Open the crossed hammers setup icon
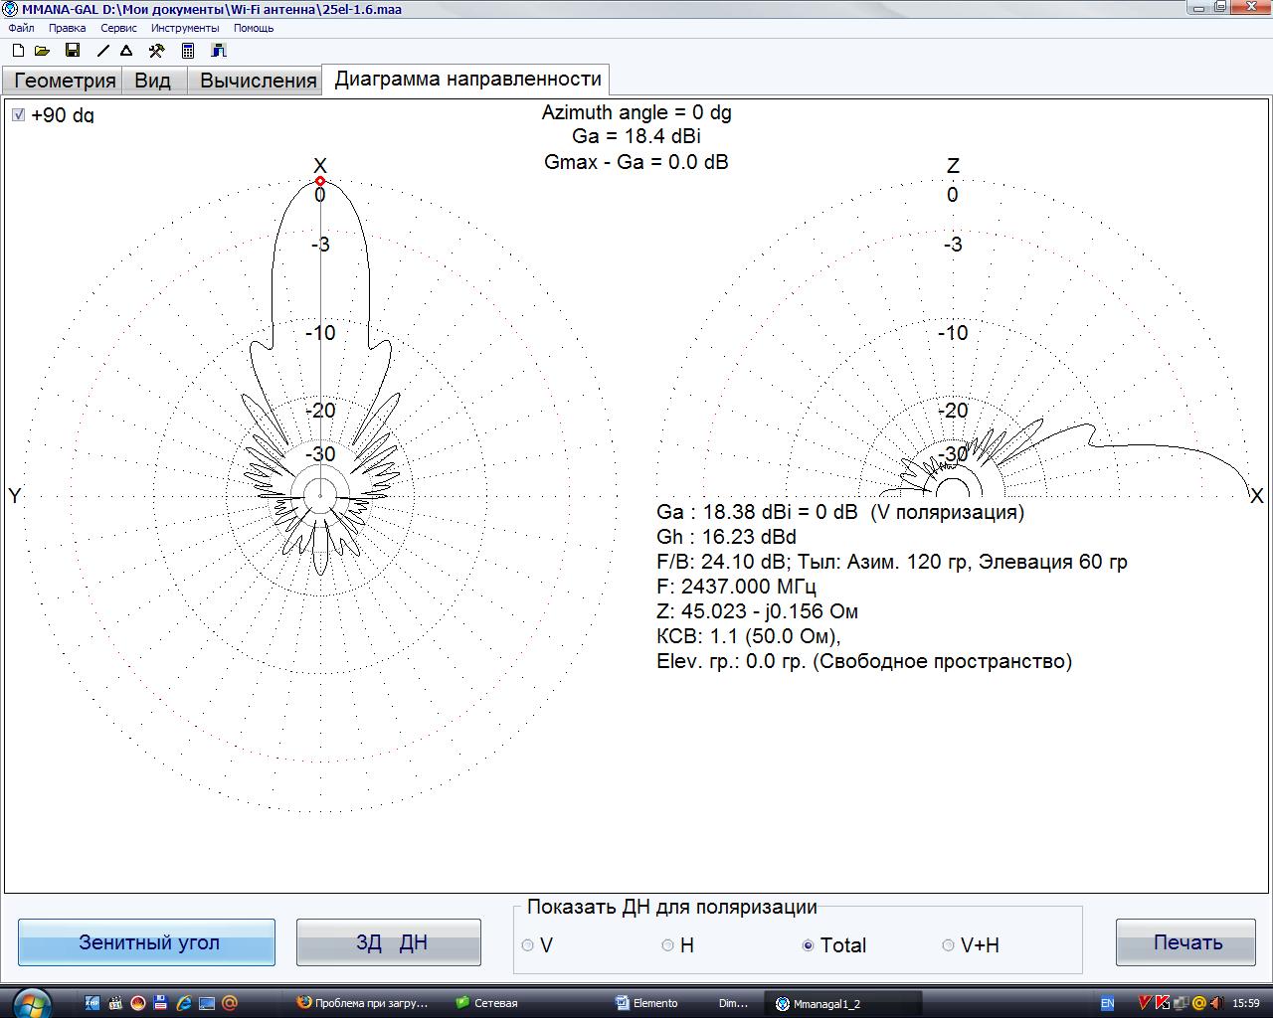The width and height of the screenshot is (1273, 1018). pyautogui.click(x=156, y=51)
